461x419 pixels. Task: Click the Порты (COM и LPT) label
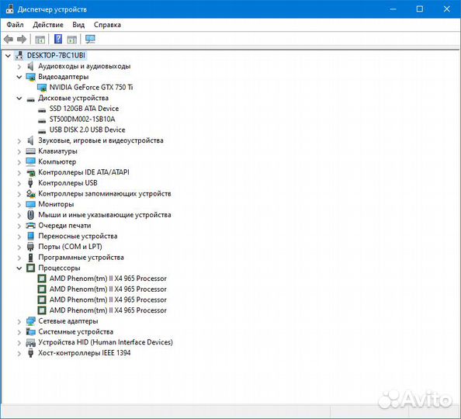(70, 247)
